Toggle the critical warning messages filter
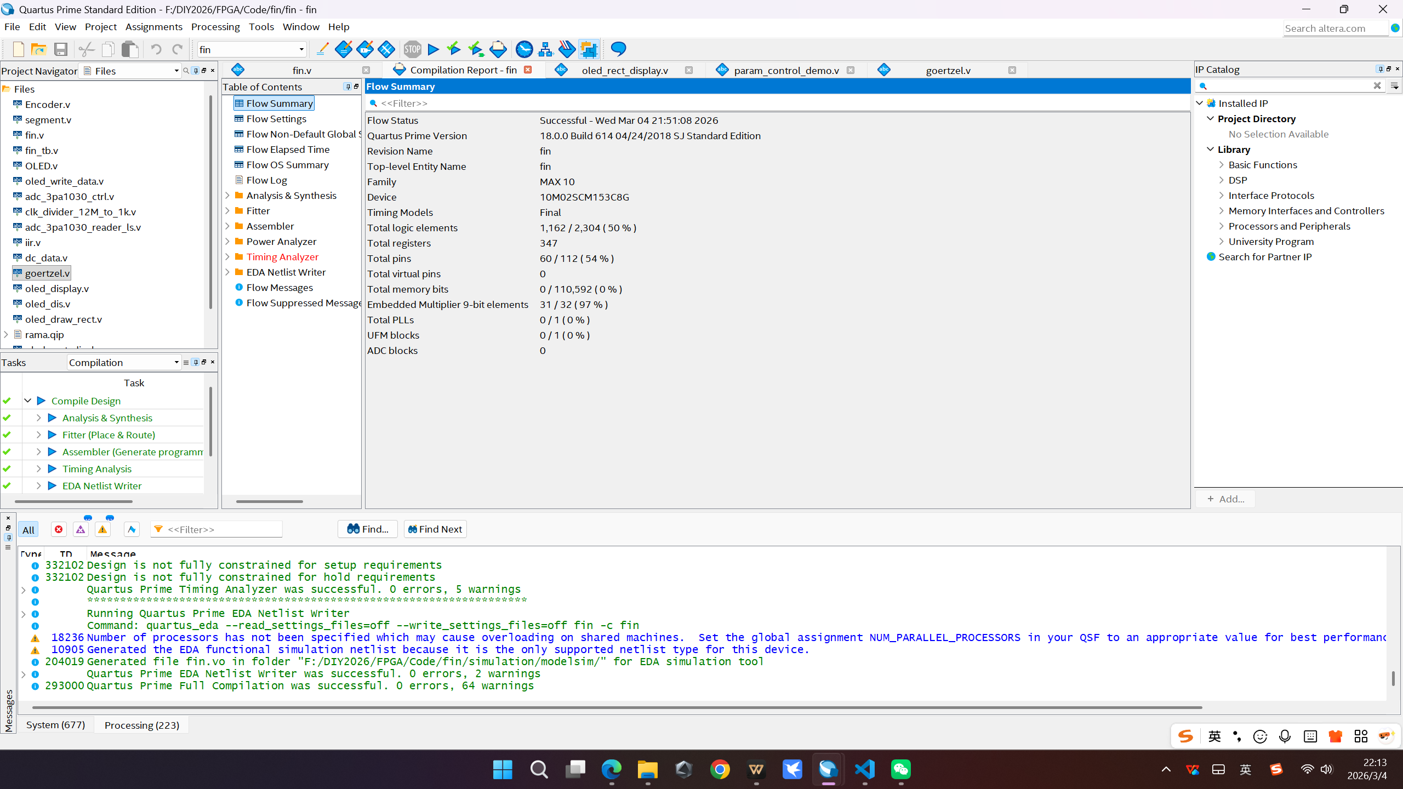Viewport: 1403px width, 789px height. [81, 529]
